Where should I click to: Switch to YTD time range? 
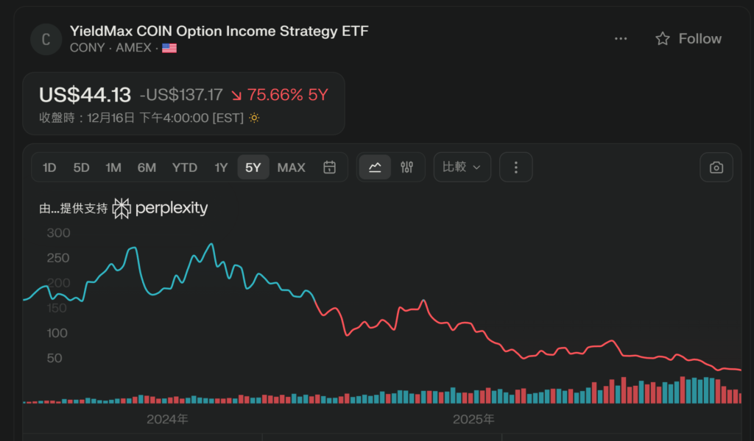point(185,168)
